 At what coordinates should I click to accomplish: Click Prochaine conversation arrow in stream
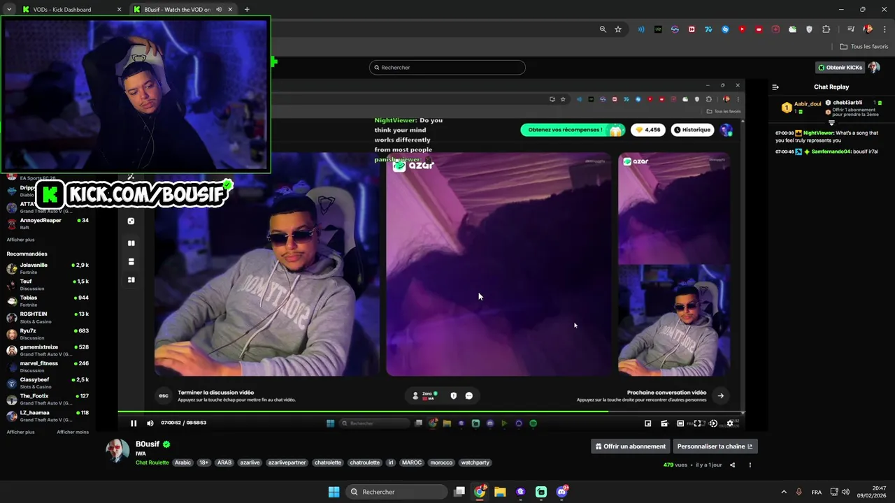[721, 395]
